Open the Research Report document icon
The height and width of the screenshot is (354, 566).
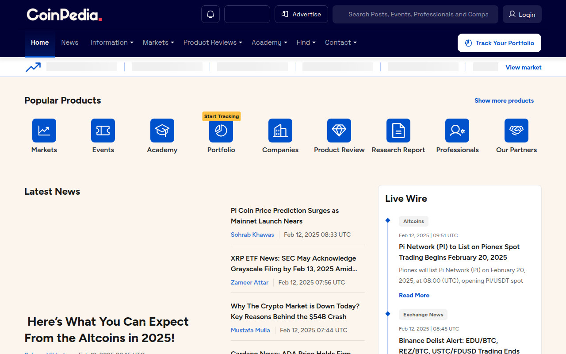click(398, 131)
